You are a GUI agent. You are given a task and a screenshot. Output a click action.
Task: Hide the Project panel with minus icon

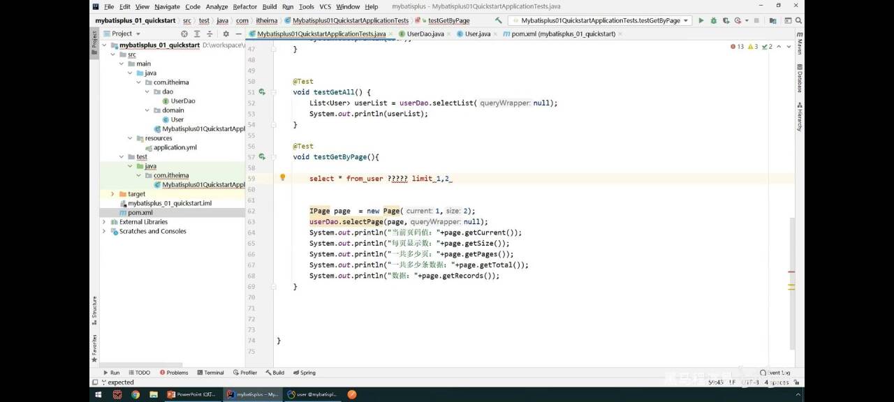click(237, 33)
